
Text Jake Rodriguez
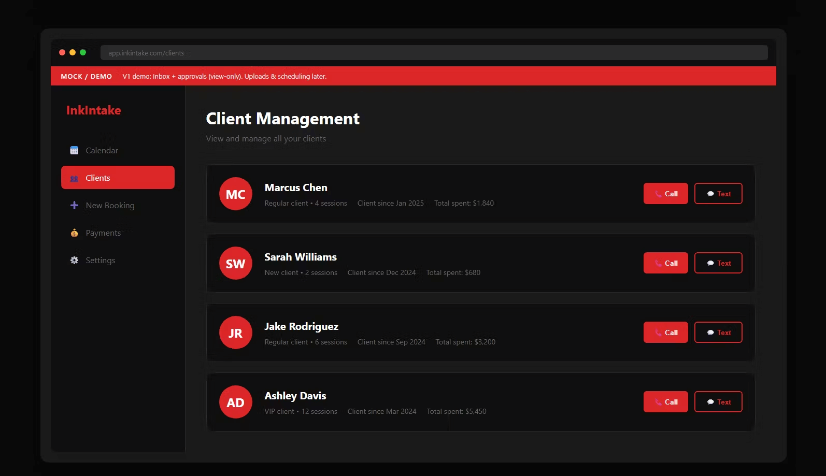(718, 333)
